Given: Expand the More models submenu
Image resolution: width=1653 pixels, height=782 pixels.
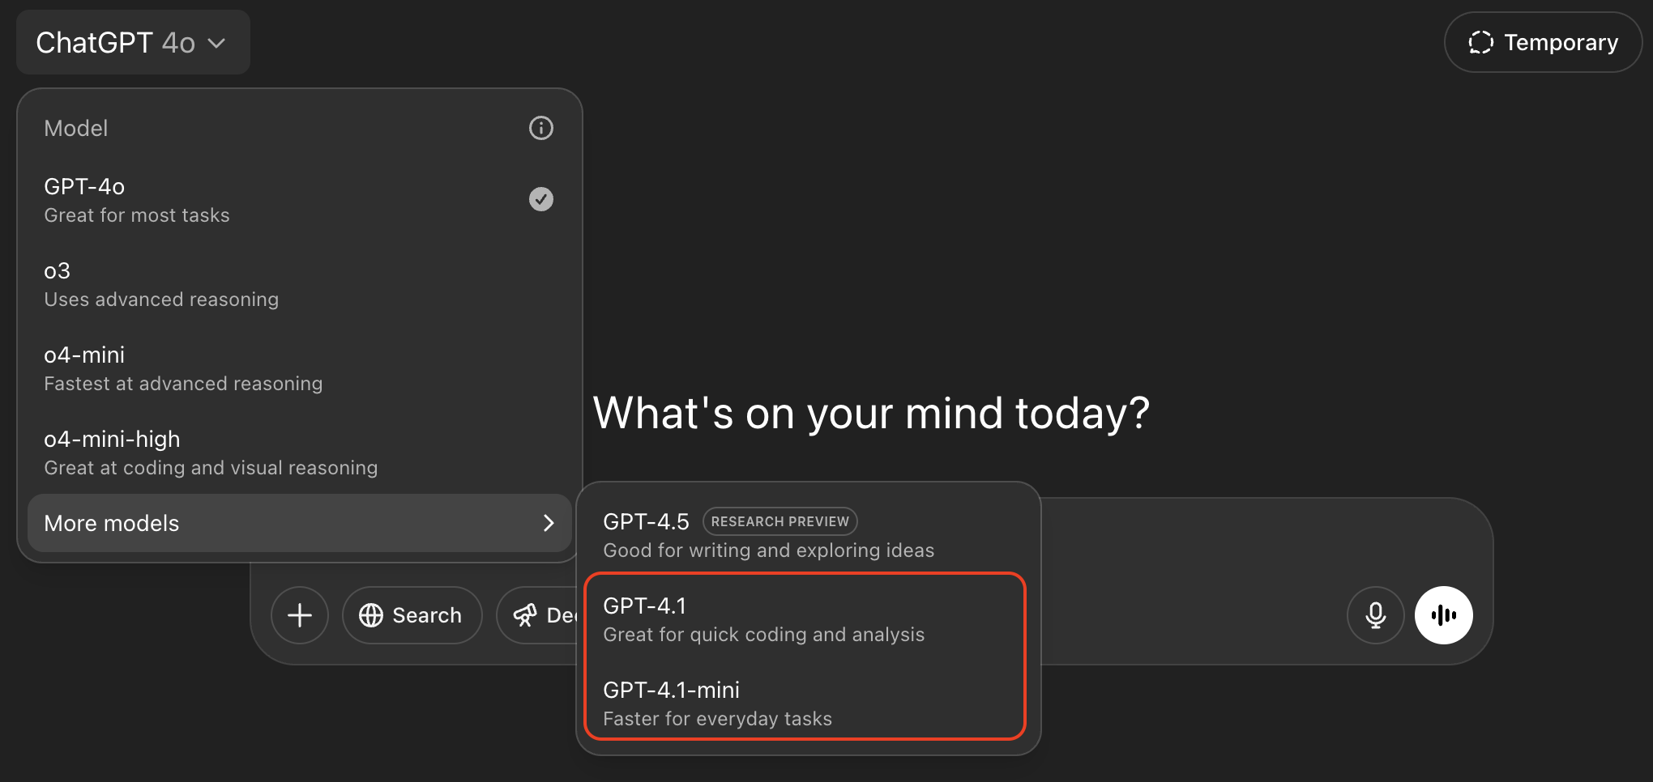Looking at the screenshot, I should (300, 523).
